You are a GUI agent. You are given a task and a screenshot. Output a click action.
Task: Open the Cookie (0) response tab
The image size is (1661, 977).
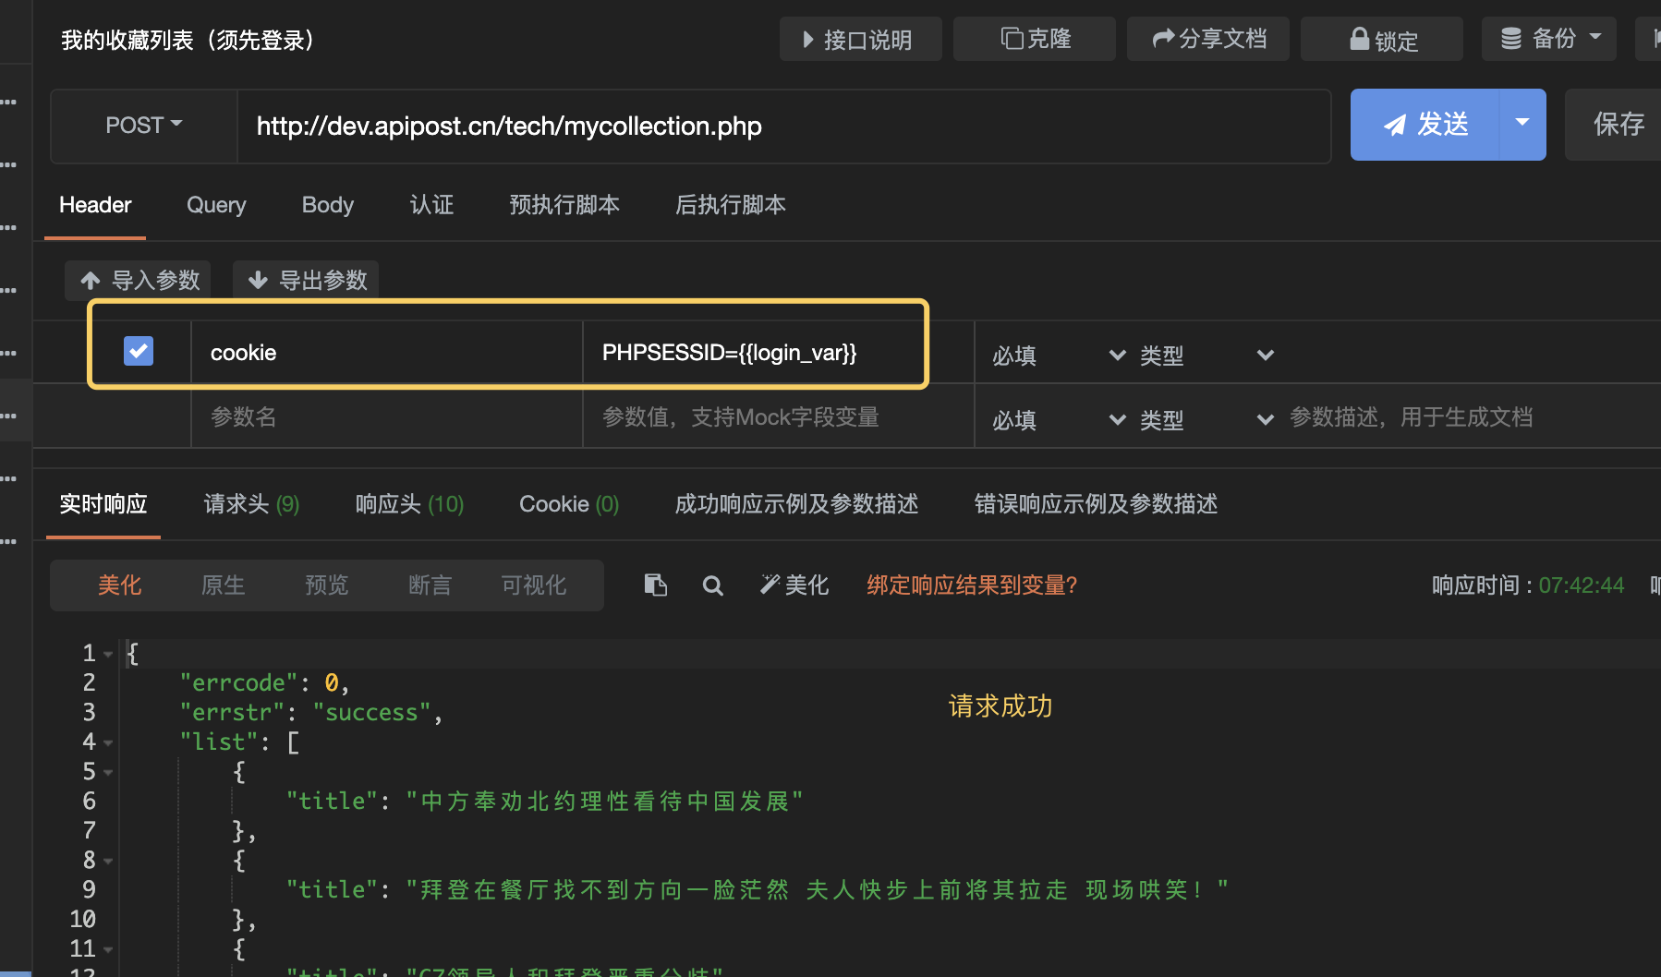tap(569, 504)
